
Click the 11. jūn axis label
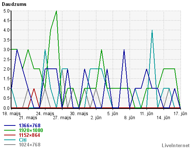coord(147,114)
